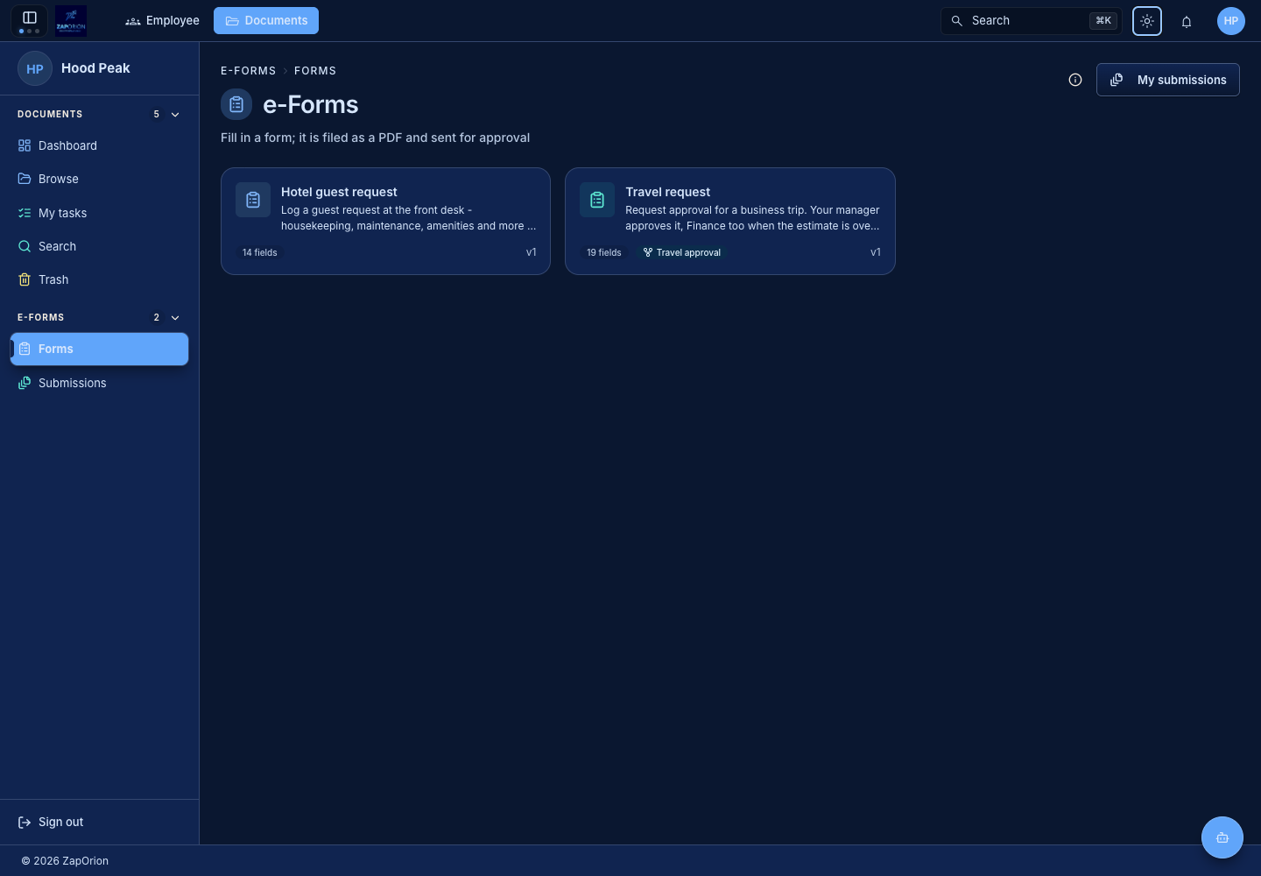Click FORMS breadcrumb
1261x876 pixels.
315,71
